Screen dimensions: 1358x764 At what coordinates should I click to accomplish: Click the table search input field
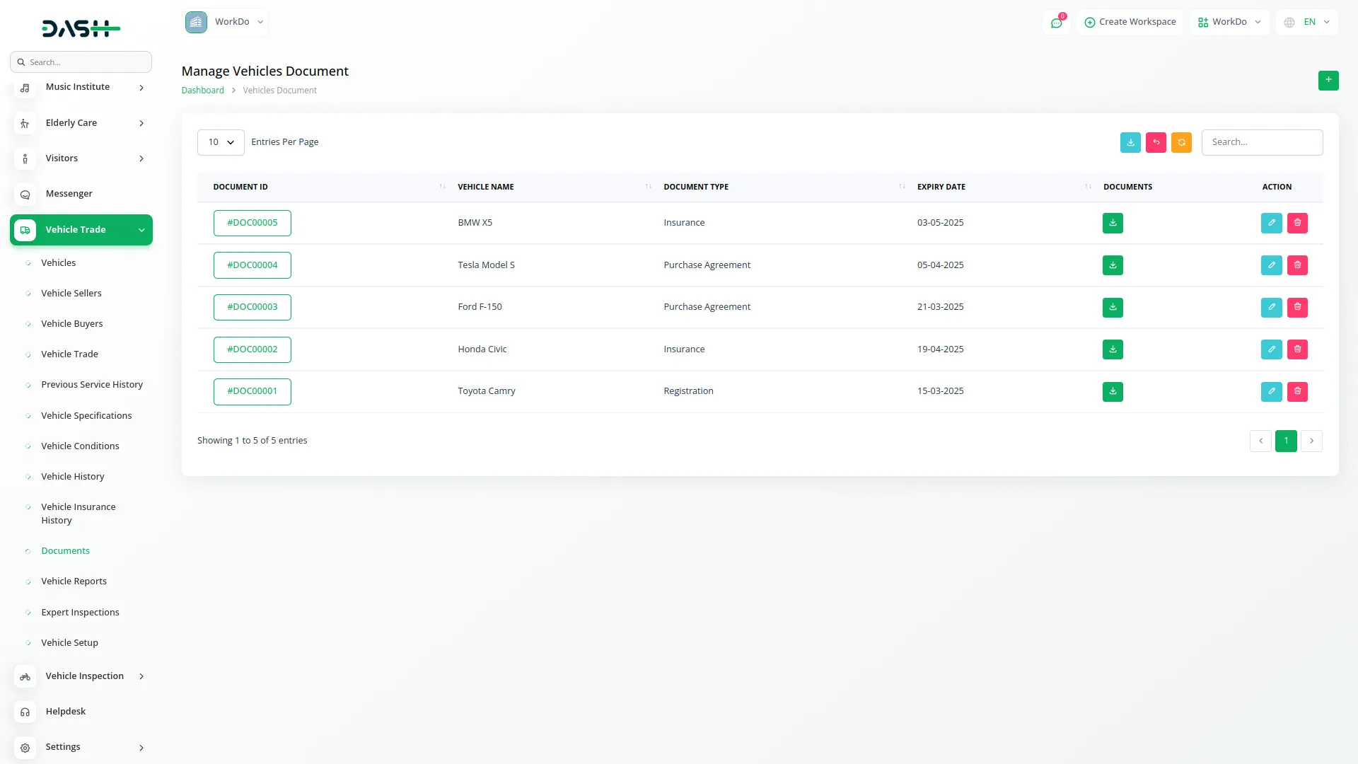[x=1261, y=142]
